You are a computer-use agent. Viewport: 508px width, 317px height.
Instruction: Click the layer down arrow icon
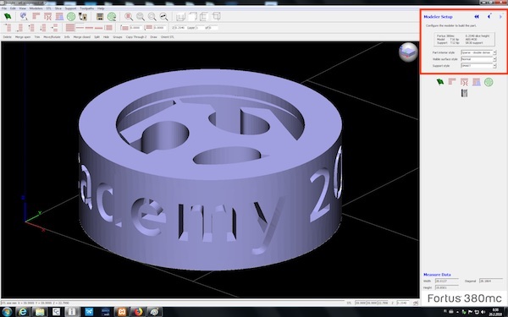tap(43, 28)
